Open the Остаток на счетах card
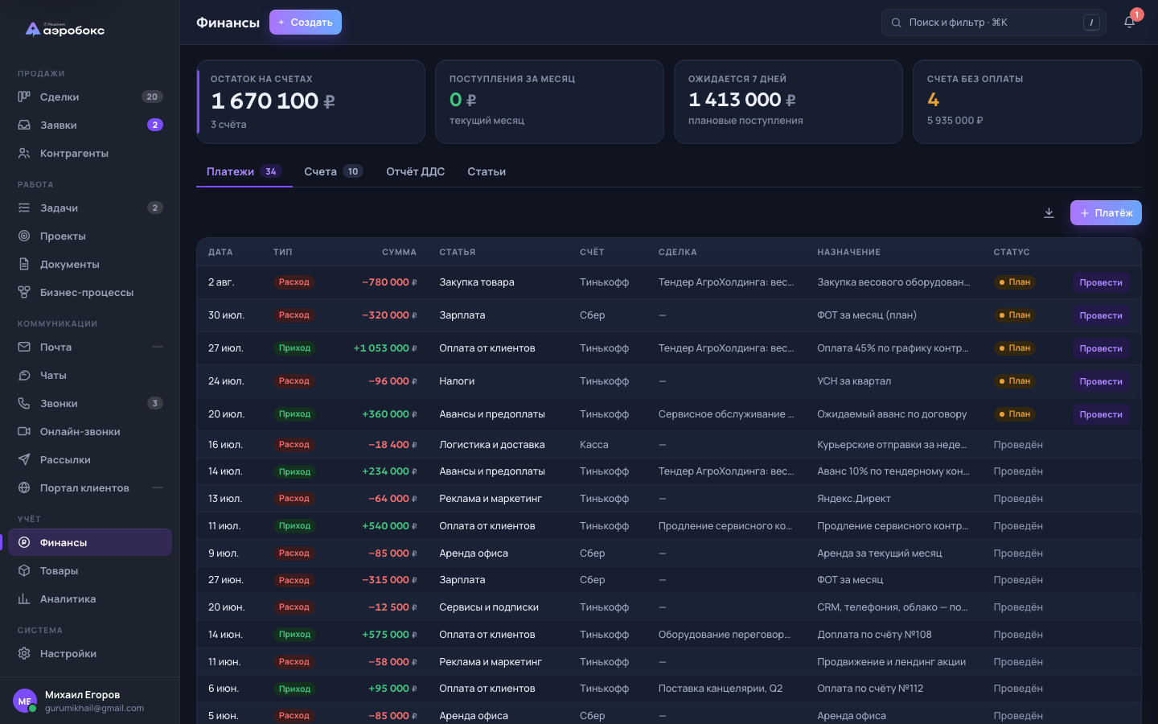This screenshot has height=724, width=1158. point(310,101)
